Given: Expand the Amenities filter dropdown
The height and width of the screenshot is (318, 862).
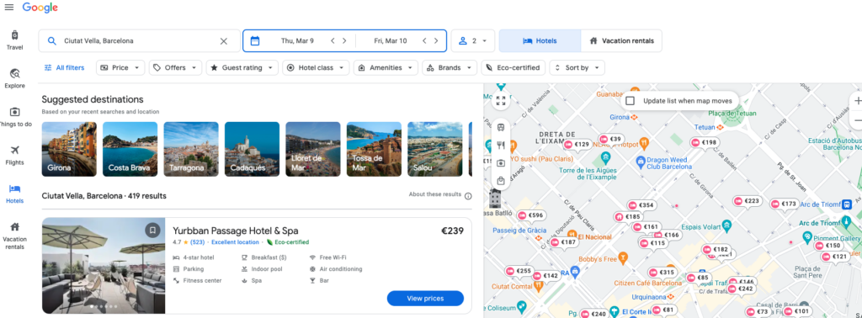Looking at the screenshot, I should point(386,67).
